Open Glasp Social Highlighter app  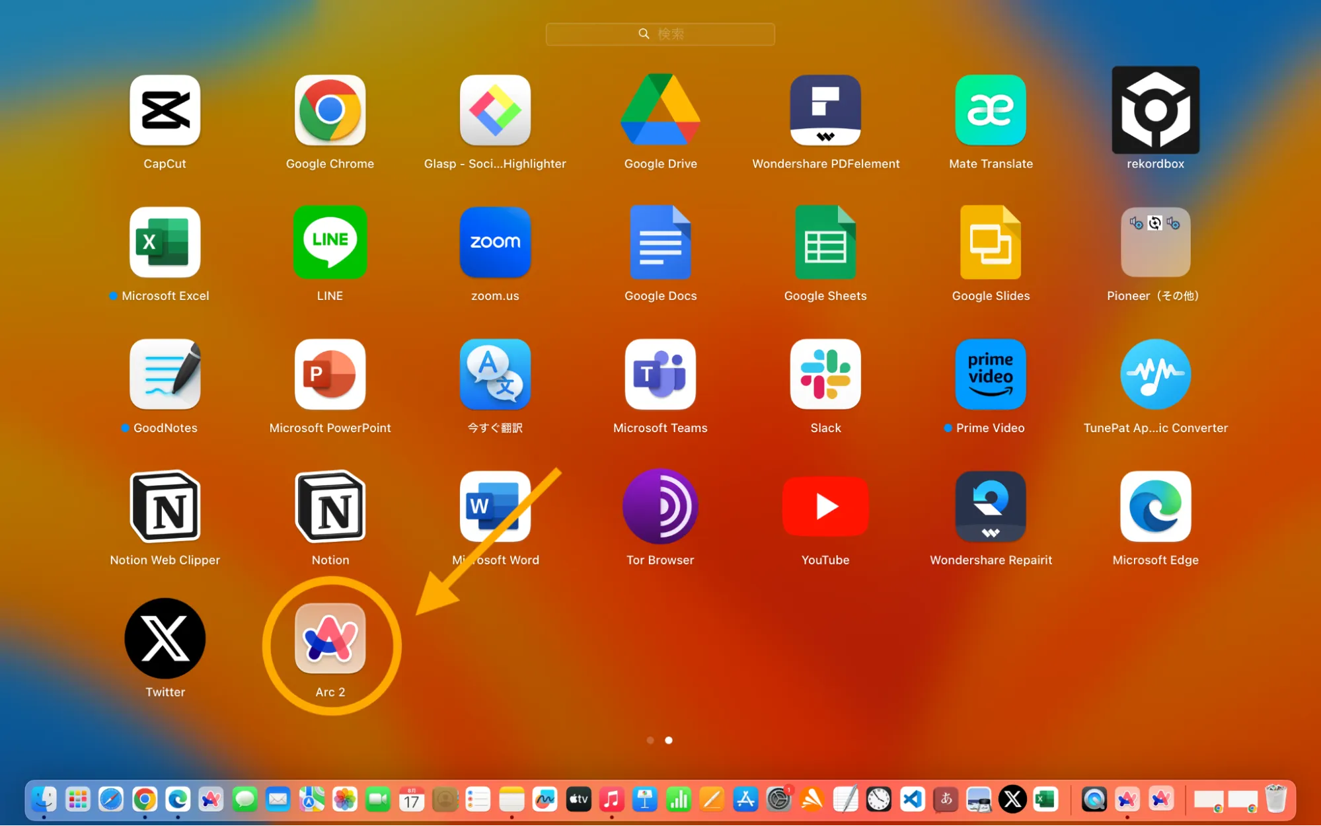click(495, 110)
